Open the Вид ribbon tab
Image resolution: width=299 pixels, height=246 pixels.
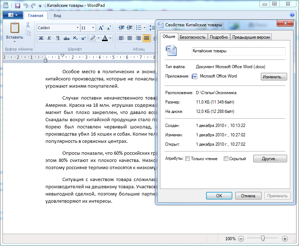(x=57, y=16)
